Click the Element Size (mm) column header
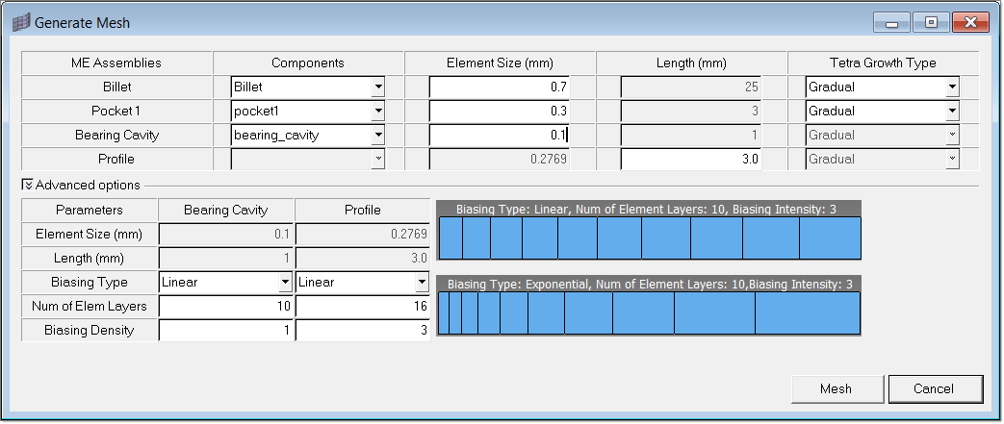The width and height of the screenshot is (1004, 424). tap(500, 62)
